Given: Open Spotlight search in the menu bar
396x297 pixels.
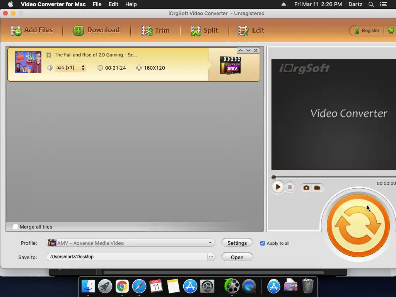Looking at the screenshot, I should (x=371, y=4).
